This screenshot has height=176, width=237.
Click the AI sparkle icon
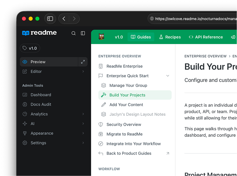click(25, 124)
